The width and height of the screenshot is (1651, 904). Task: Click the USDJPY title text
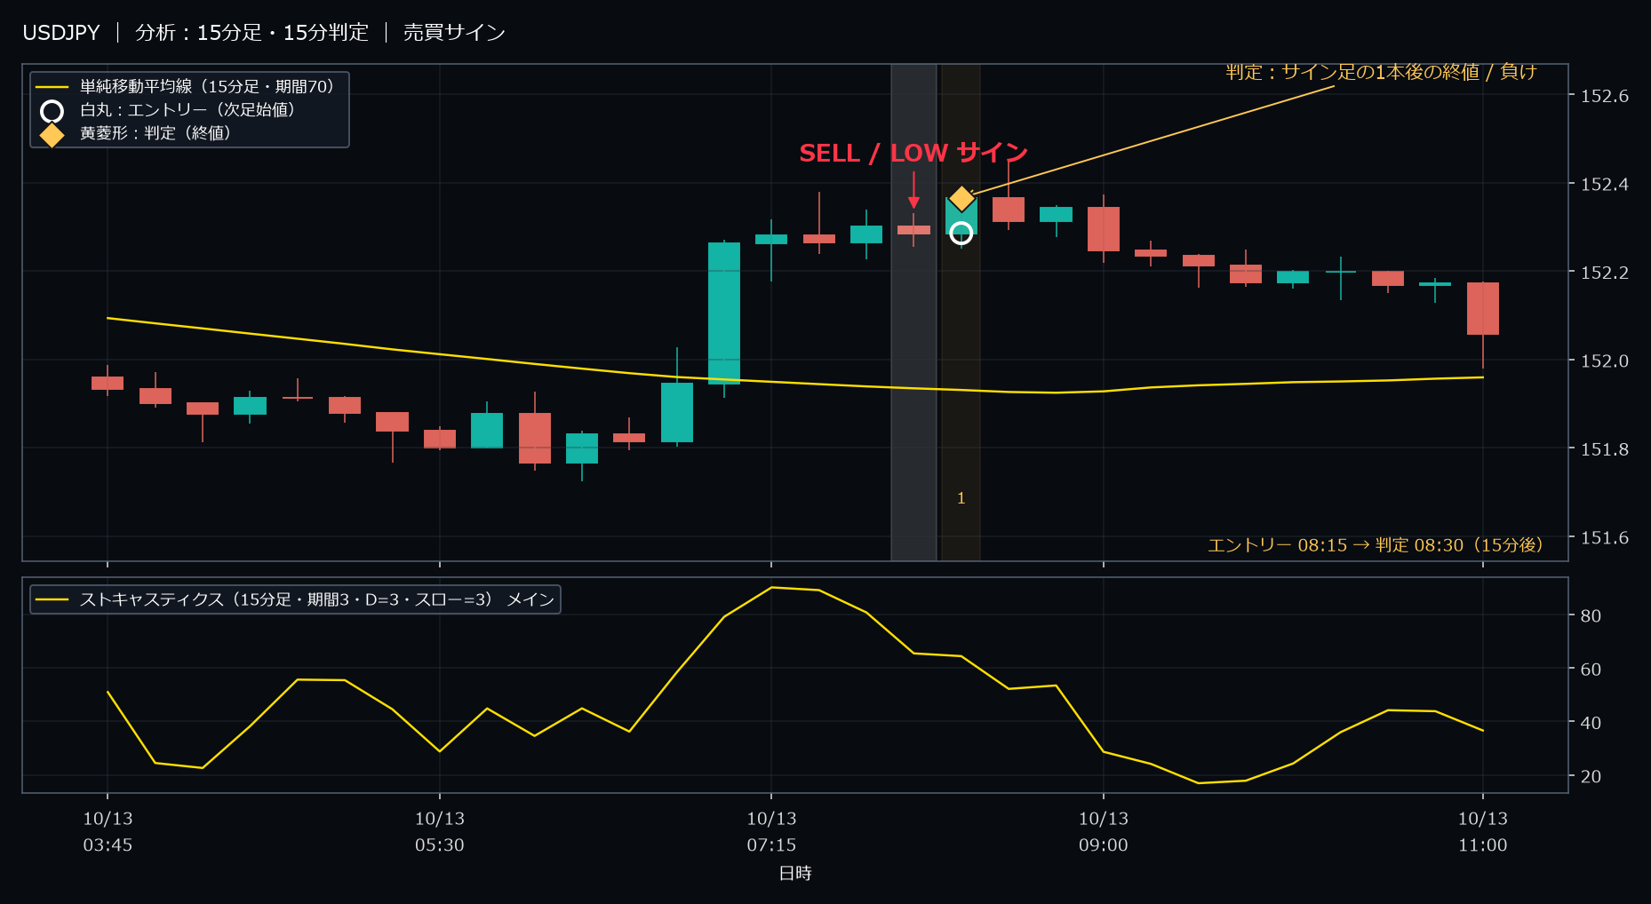pos(61,33)
